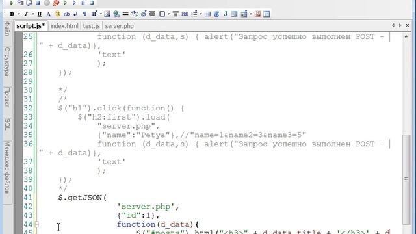Image resolution: width=416 pixels, height=234 pixels.
Task: Click the J script icon in the toolbar
Action: pyautogui.click(x=226, y=14)
